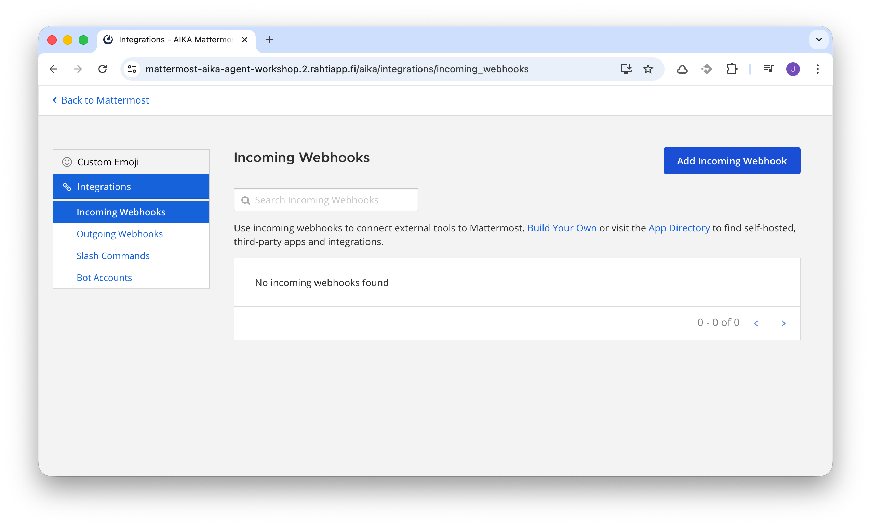Click the browser back arrow icon
871x527 pixels.
point(53,69)
